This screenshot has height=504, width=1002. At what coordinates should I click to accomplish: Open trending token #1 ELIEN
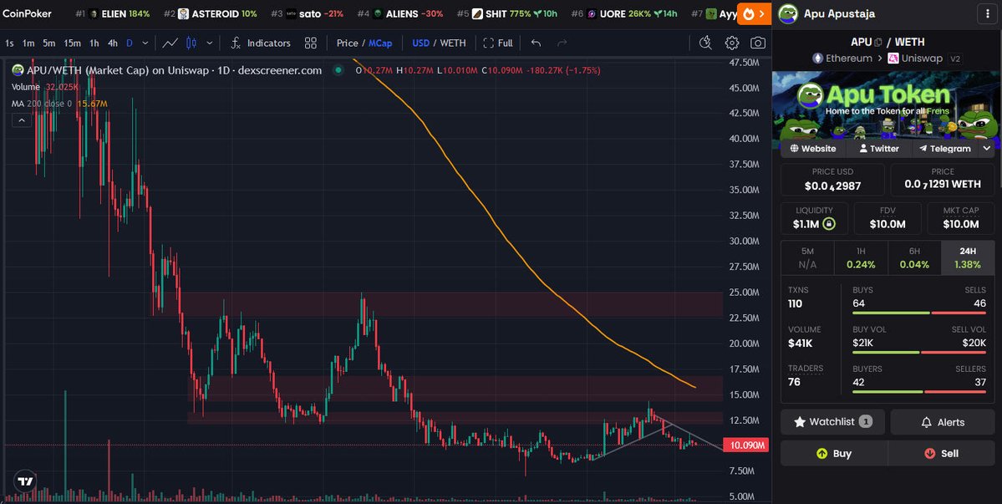click(113, 13)
